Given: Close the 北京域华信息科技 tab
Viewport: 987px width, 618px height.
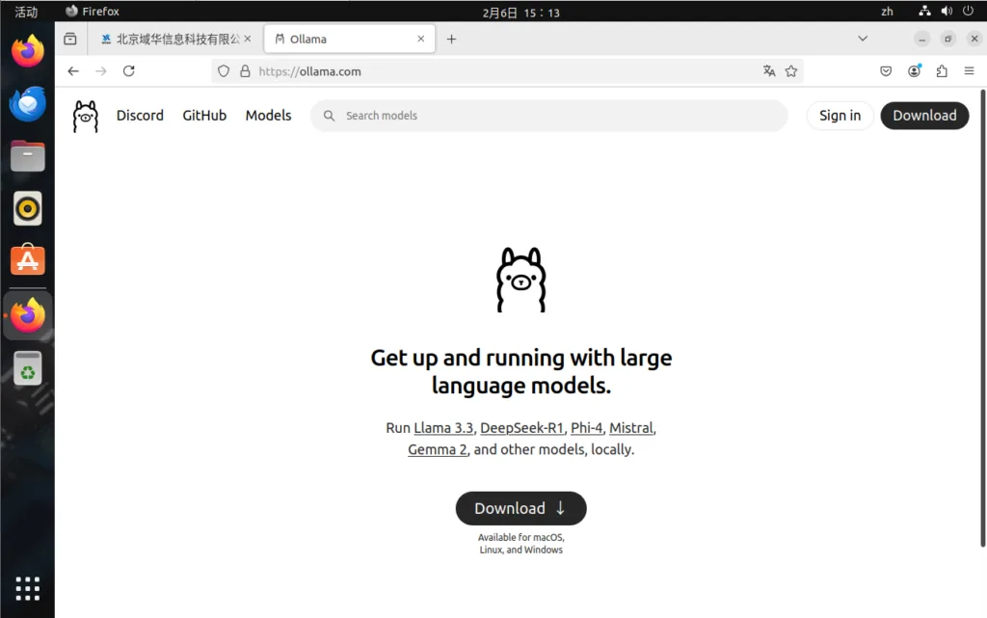Looking at the screenshot, I should coord(248,39).
